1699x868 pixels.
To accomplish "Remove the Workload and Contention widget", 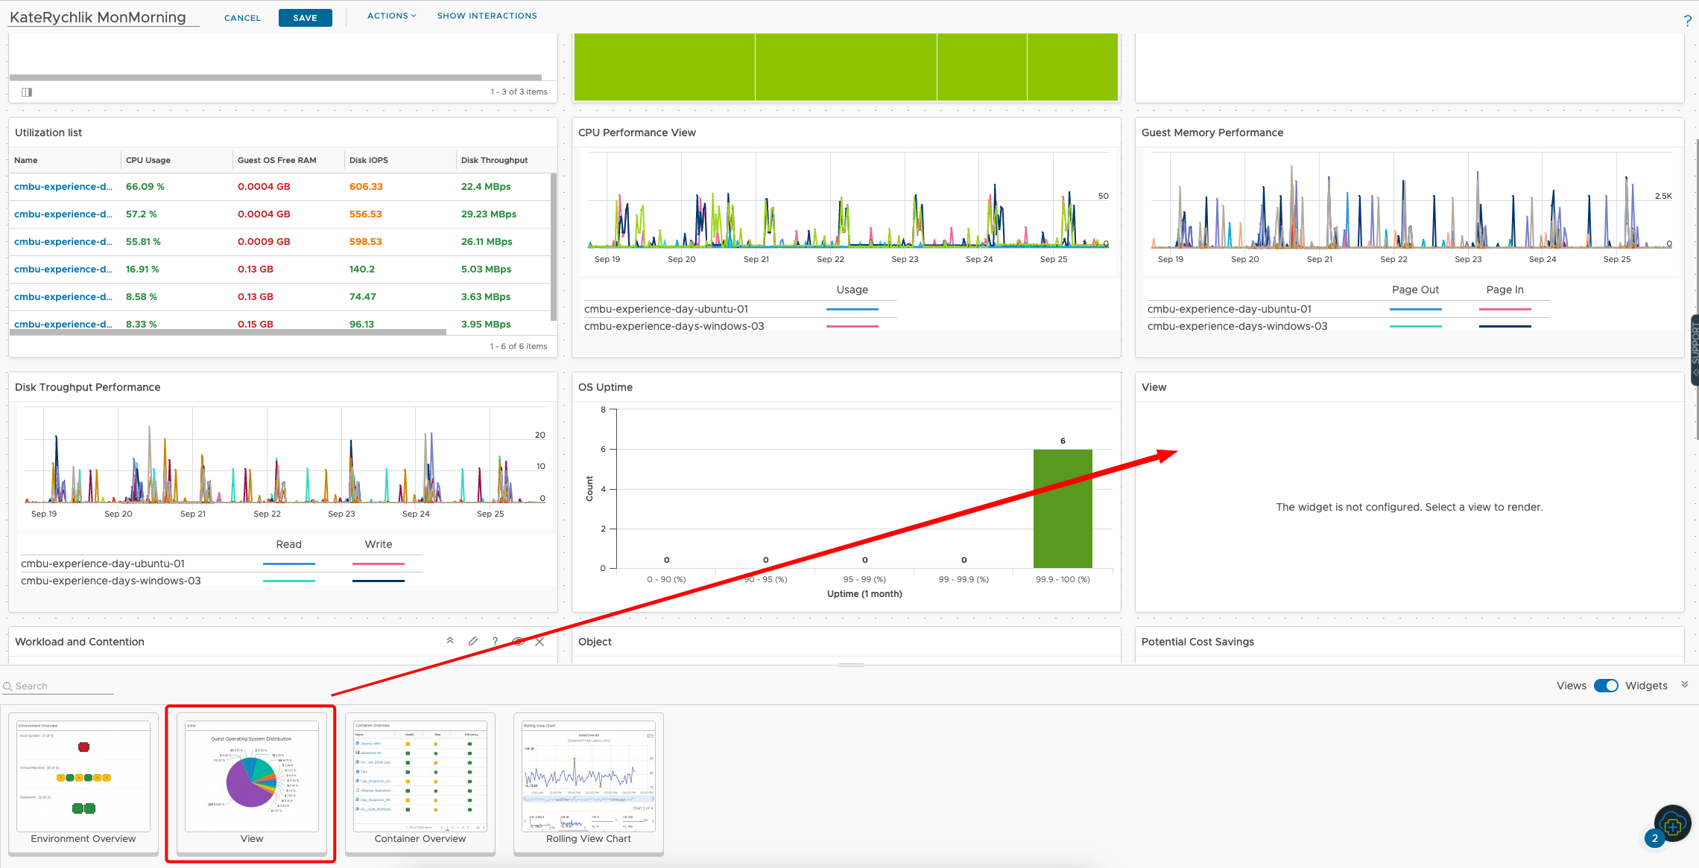I will coord(540,641).
